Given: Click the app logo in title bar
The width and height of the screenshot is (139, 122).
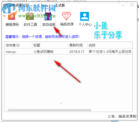Looking at the screenshot, I should pyautogui.click(x=5, y=5).
